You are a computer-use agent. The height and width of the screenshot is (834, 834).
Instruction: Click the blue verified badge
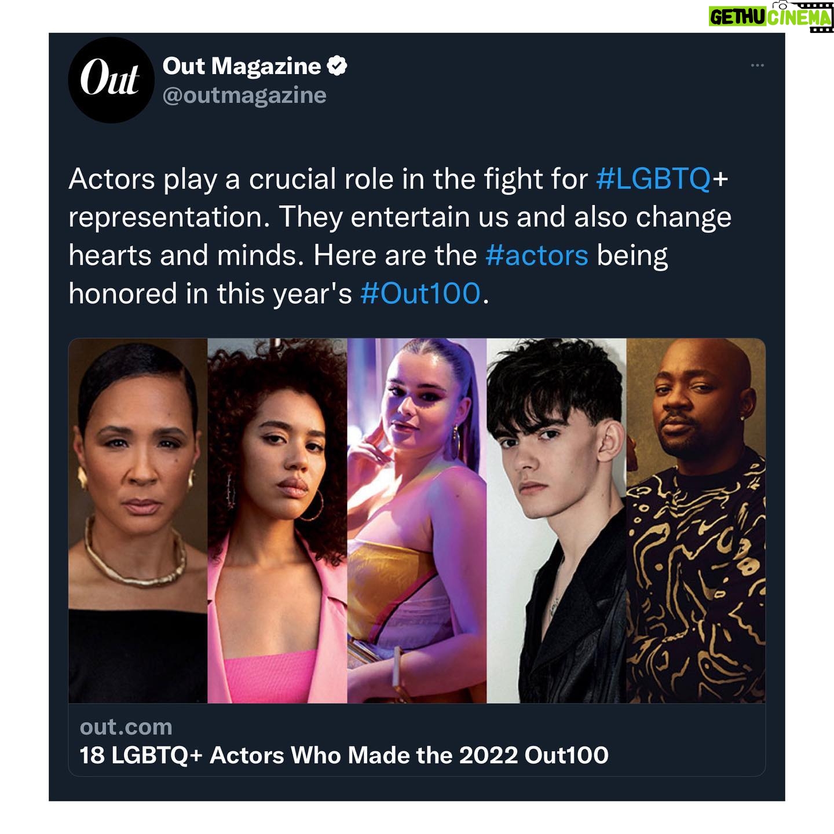pyautogui.click(x=337, y=66)
